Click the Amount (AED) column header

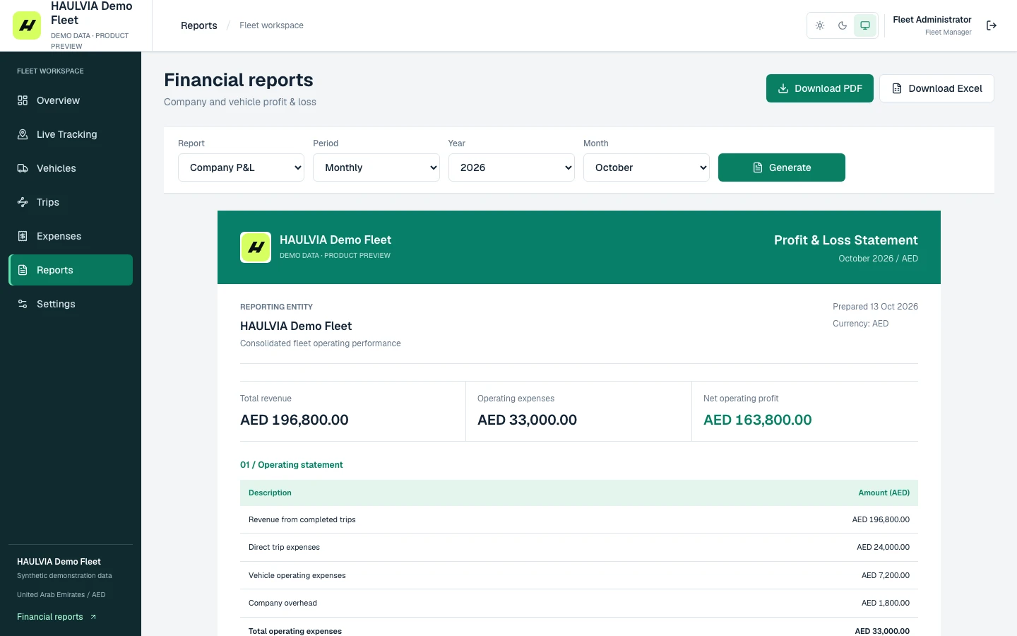pyautogui.click(x=884, y=493)
